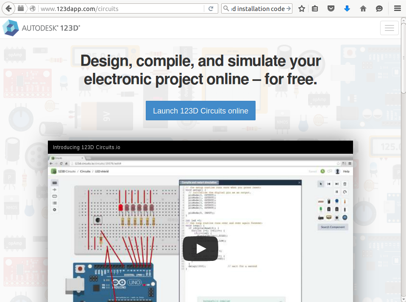Reload the page with refresh icon
The width and height of the screenshot is (406, 302).
(211, 8)
